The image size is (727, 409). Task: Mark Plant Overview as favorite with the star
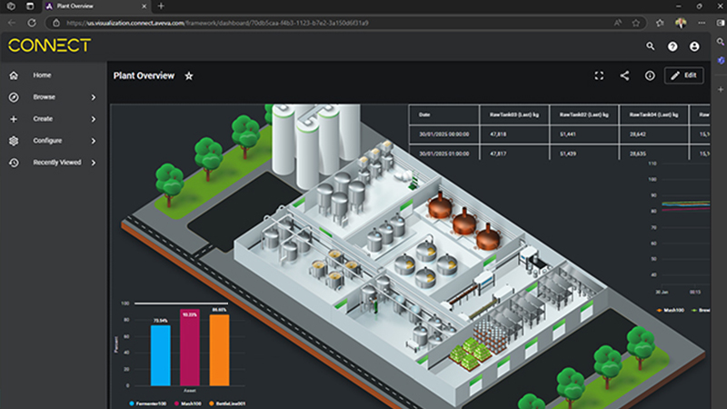coord(189,76)
